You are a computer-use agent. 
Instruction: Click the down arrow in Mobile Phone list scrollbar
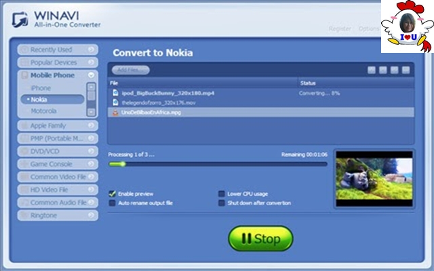tap(91, 112)
